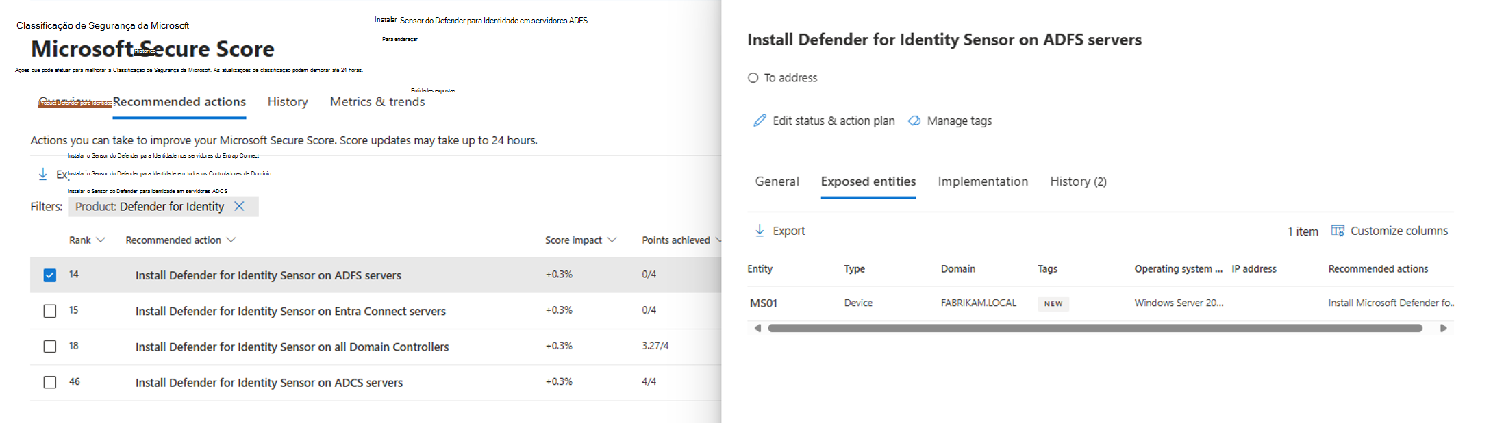Click the export arrow icon above Filters
This screenshot has width=1504, height=428.
point(42,174)
